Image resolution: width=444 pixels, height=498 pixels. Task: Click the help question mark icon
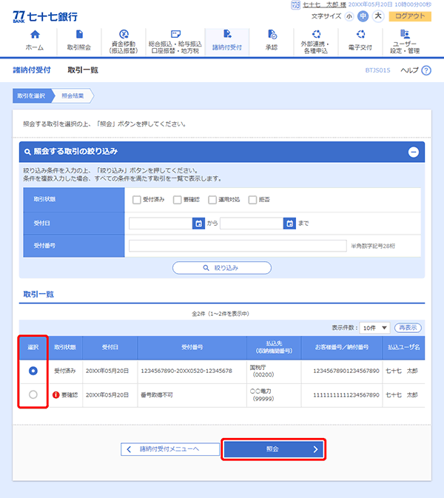click(426, 70)
